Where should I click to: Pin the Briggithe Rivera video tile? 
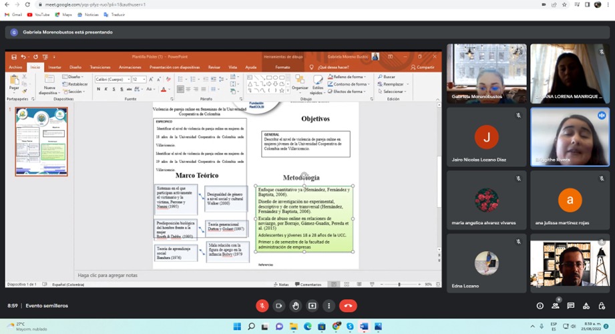coord(570,137)
